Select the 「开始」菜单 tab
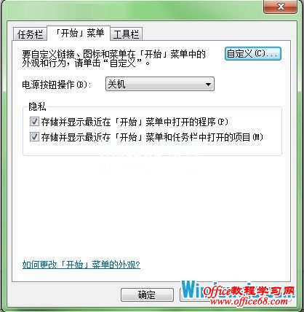The image size is (304, 312). pyautogui.click(x=79, y=33)
